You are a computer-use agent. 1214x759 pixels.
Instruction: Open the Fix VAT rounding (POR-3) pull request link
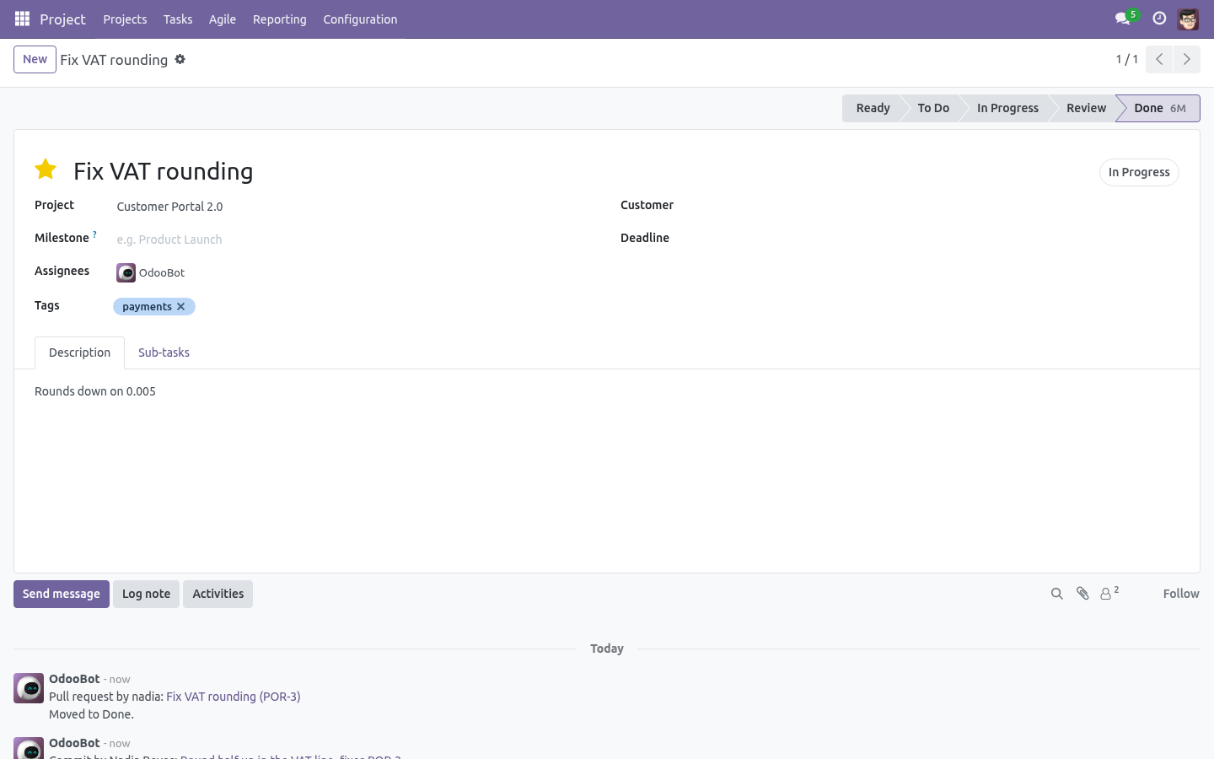(234, 697)
